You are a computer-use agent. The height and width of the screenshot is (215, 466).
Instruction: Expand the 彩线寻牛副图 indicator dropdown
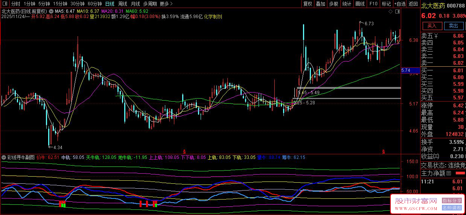click(4, 157)
